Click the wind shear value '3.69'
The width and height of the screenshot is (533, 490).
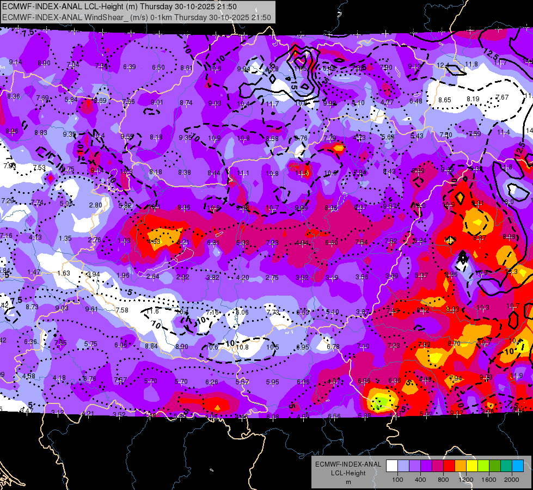click(x=391, y=276)
